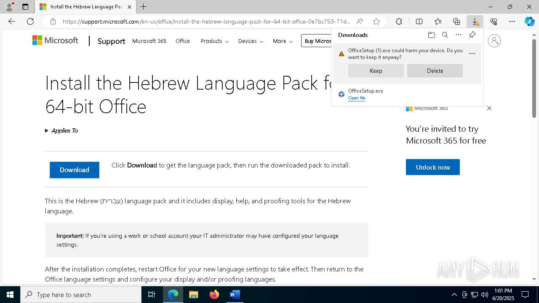This screenshot has width=539, height=303.
Task: Click the blue Download button
Action: click(x=75, y=170)
